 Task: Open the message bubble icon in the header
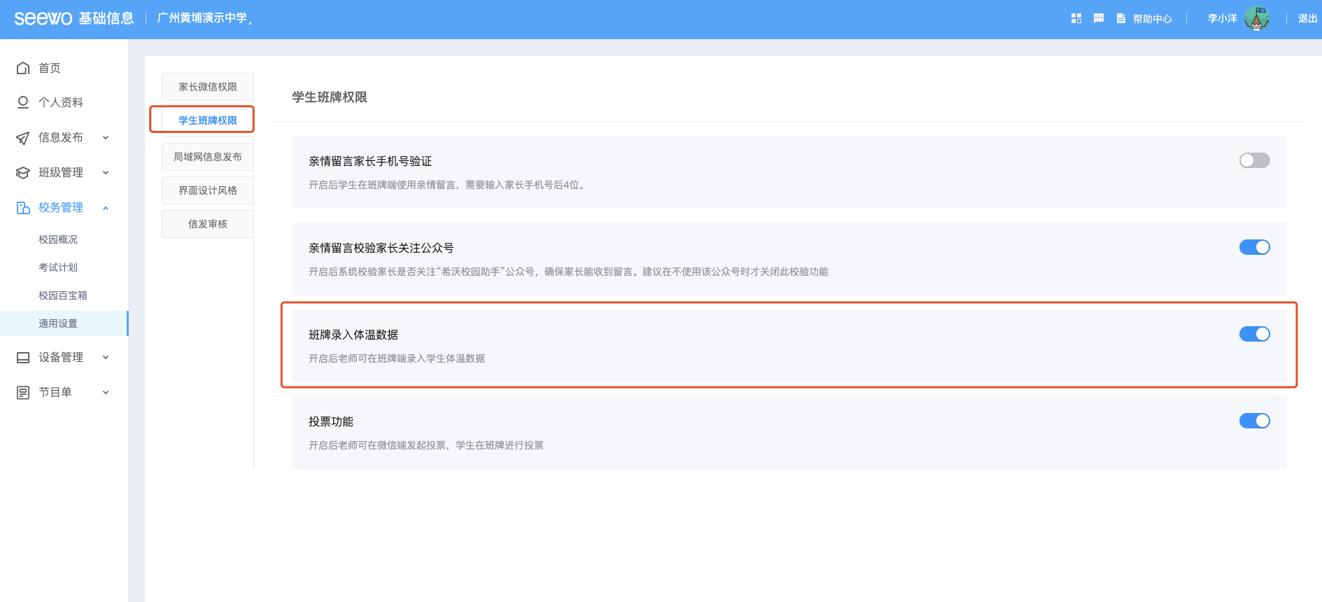click(1099, 18)
